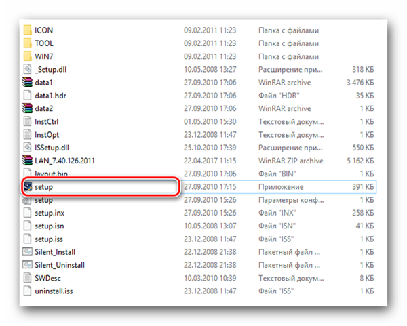Click the date 10.03.2010 10:39
Screen dimensions: 407x326
210,278
